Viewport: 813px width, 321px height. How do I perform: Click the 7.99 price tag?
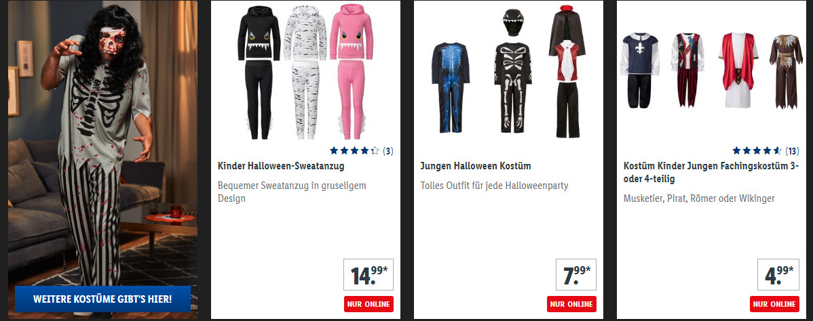(576, 274)
